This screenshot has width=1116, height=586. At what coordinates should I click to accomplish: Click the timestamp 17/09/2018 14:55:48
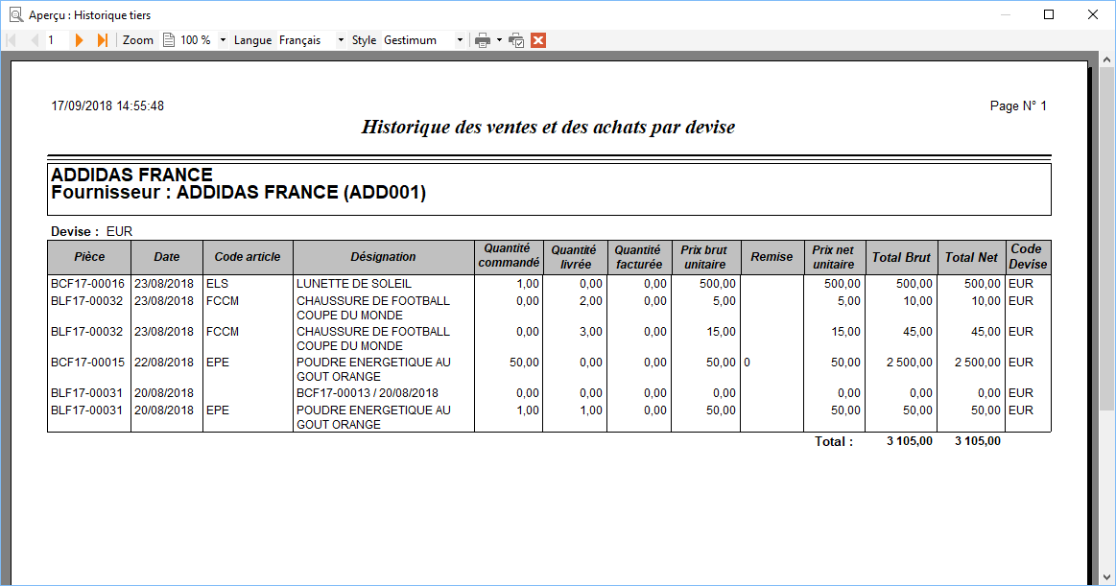coord(107,105)
